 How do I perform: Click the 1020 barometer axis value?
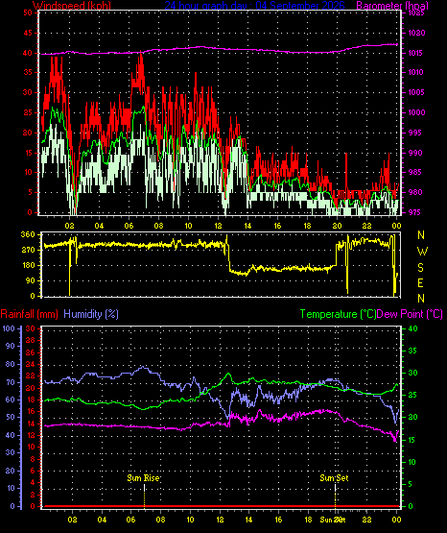coord(416,33)
